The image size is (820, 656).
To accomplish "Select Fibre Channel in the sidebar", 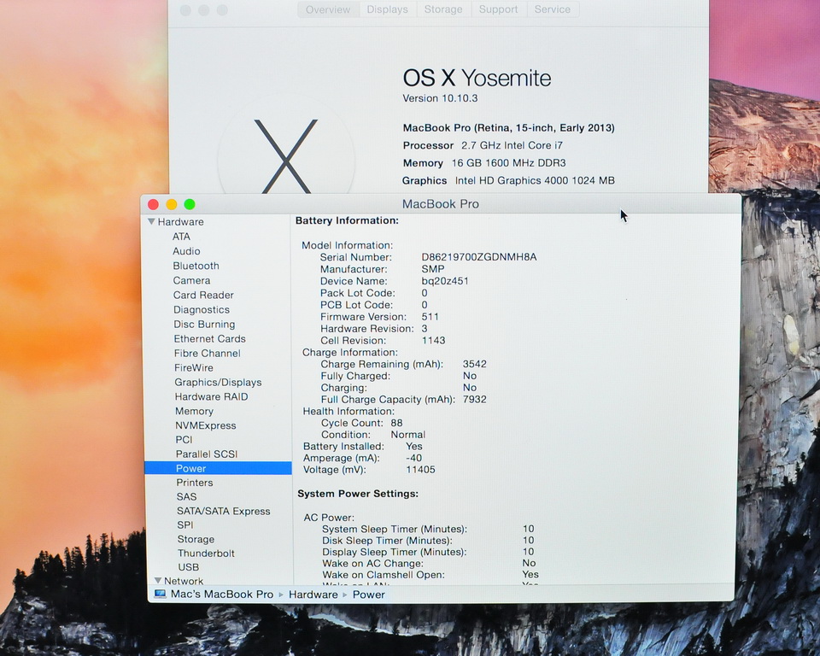I will tap(208, 353).
